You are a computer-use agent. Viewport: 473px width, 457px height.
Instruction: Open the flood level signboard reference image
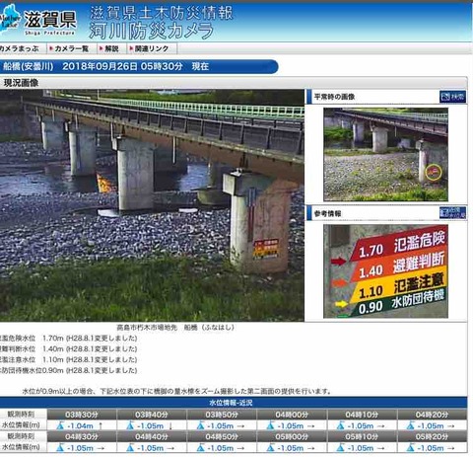tap(385, 271)
